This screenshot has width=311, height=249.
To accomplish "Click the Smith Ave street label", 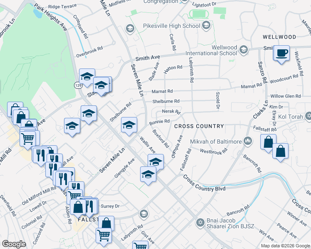I will (148, 58).
